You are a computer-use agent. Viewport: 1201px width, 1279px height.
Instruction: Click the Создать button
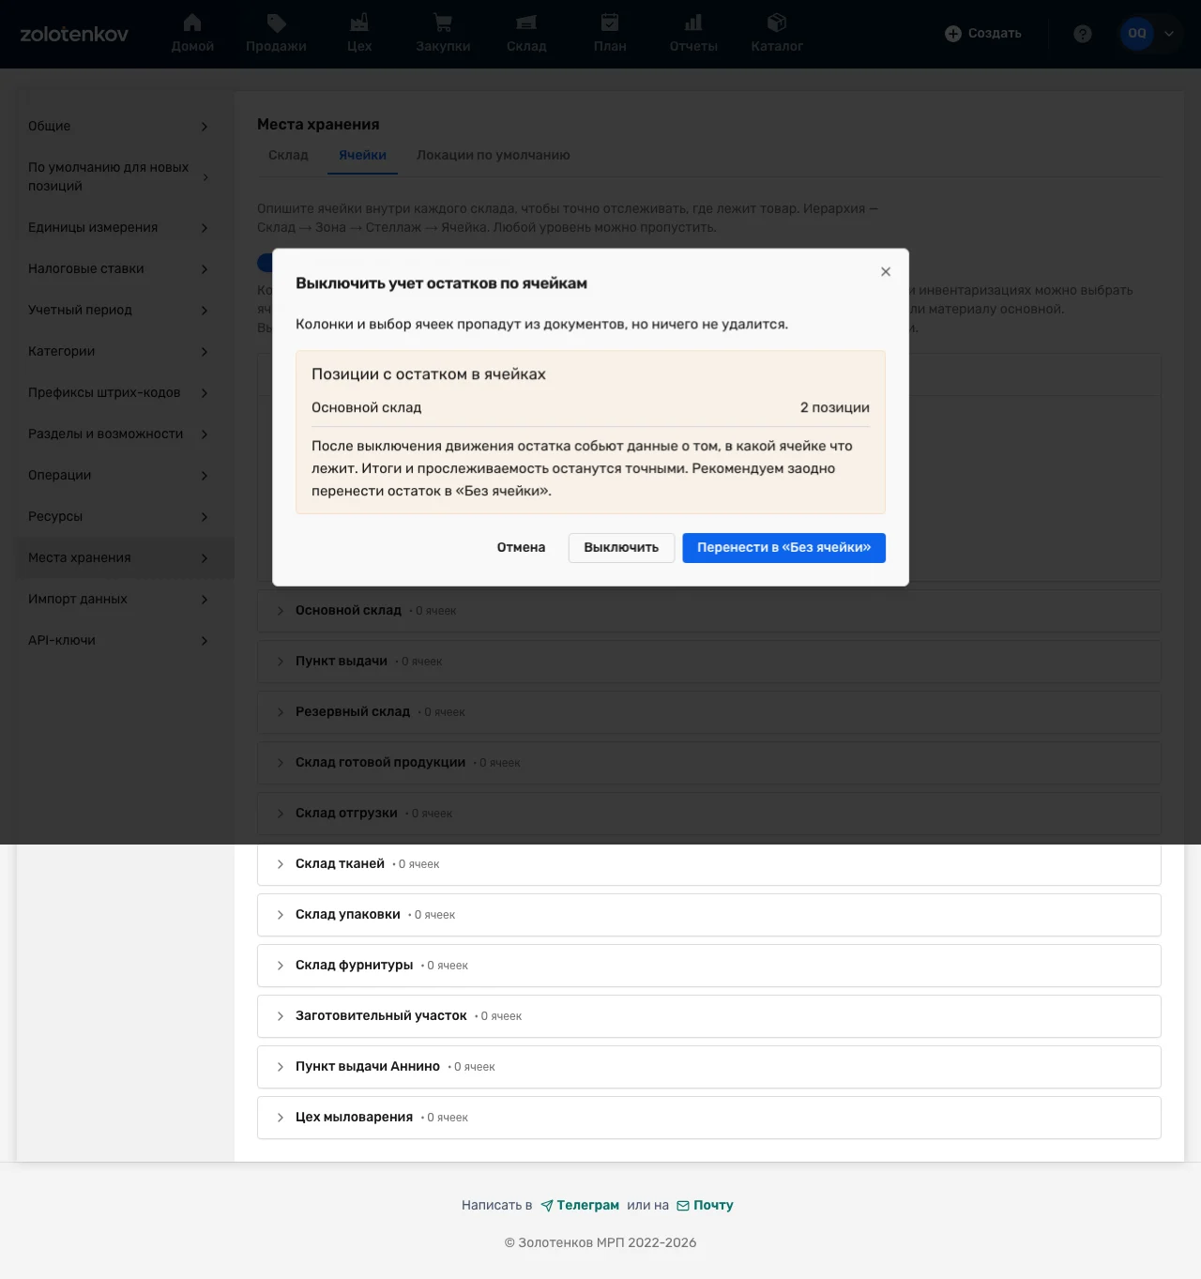982,34
